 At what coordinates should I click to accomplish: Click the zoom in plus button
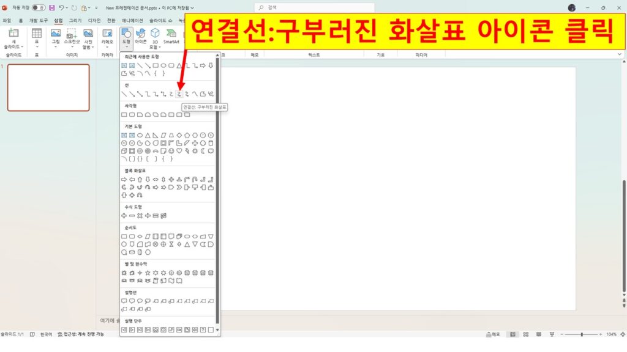[601, 334]
